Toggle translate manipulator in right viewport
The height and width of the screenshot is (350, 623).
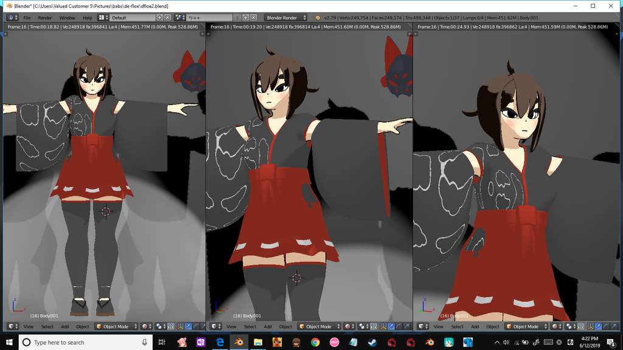click(598, 326)
